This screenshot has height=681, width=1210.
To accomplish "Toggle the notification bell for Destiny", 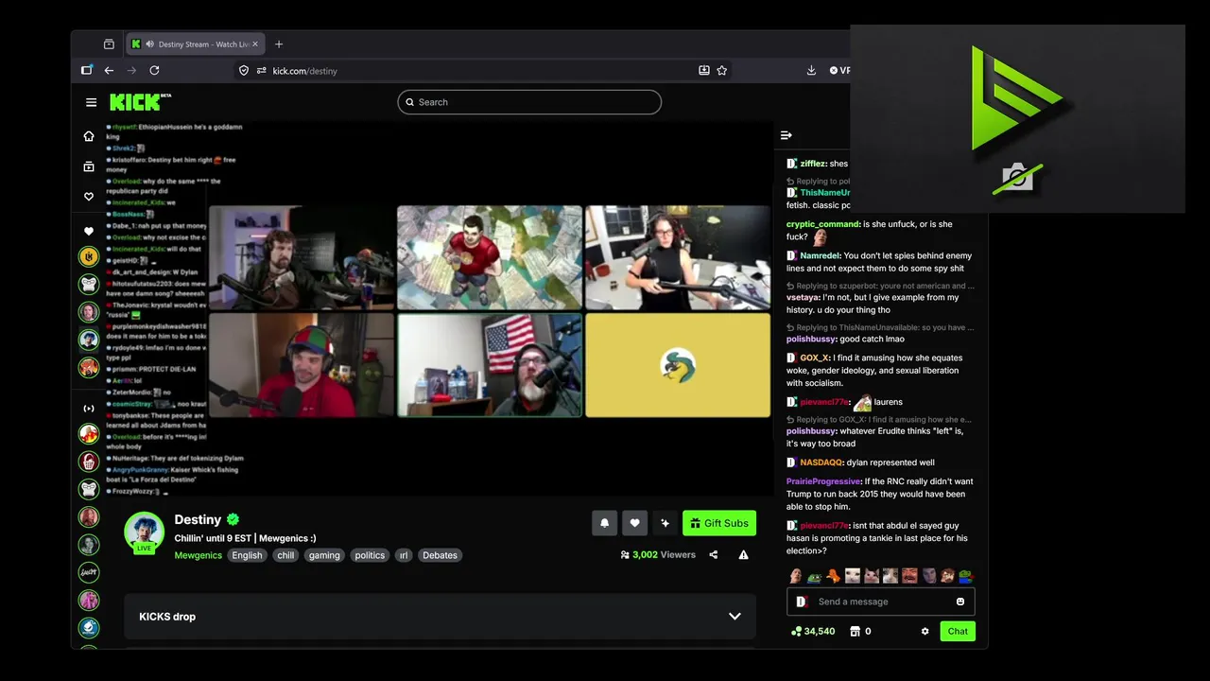I will tap(605, 523).
